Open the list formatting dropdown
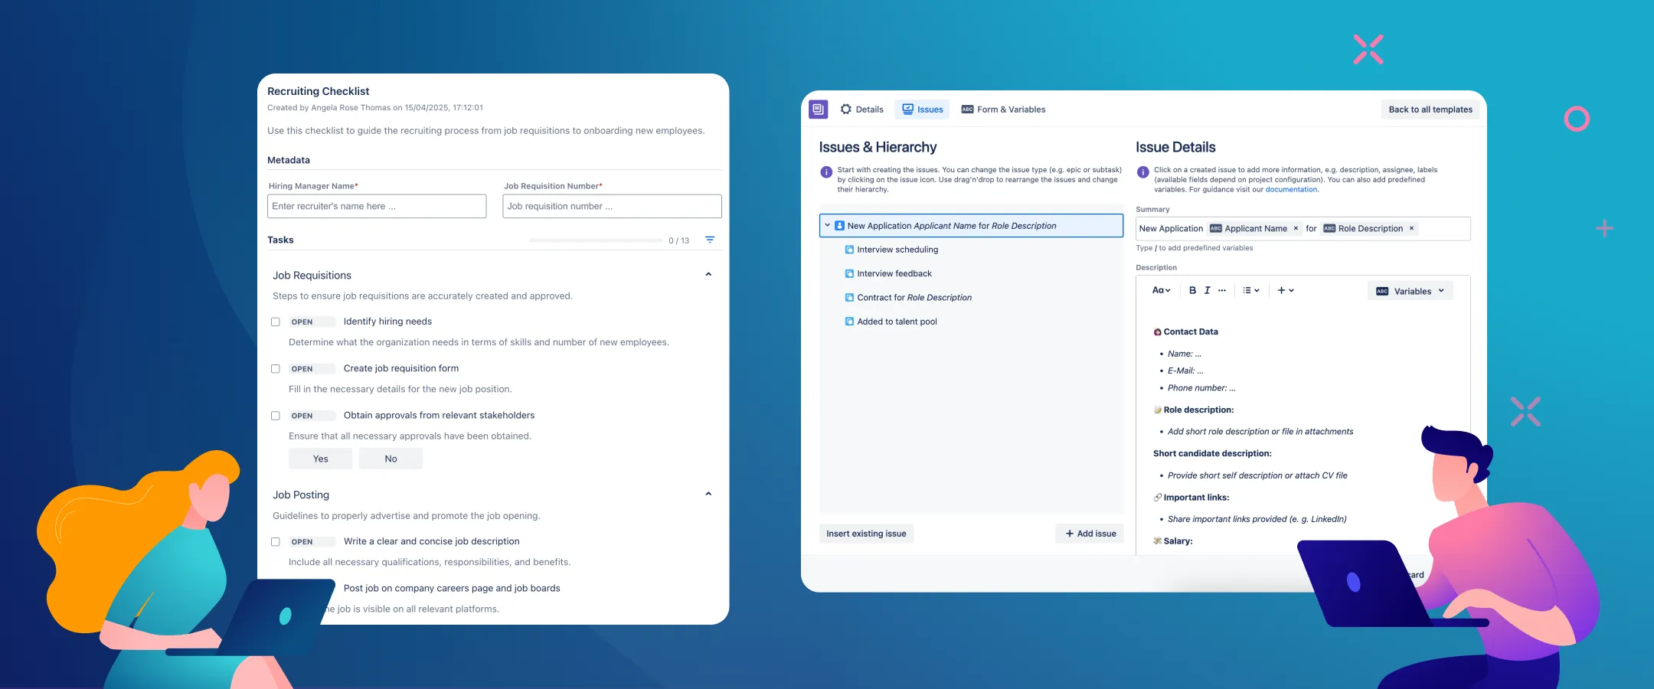Viewport: 1654px width, 689px height. [x=1251, y=290]
